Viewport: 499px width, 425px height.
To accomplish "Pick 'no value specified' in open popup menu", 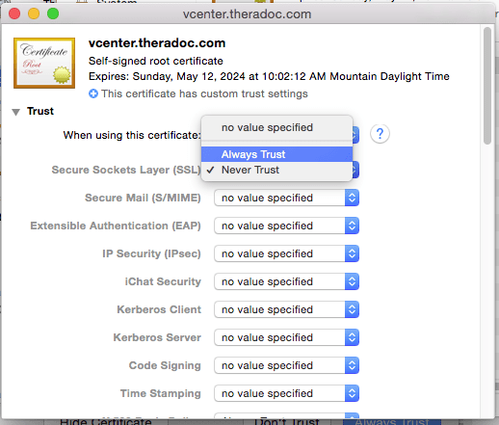I will [x=276, y=127].
